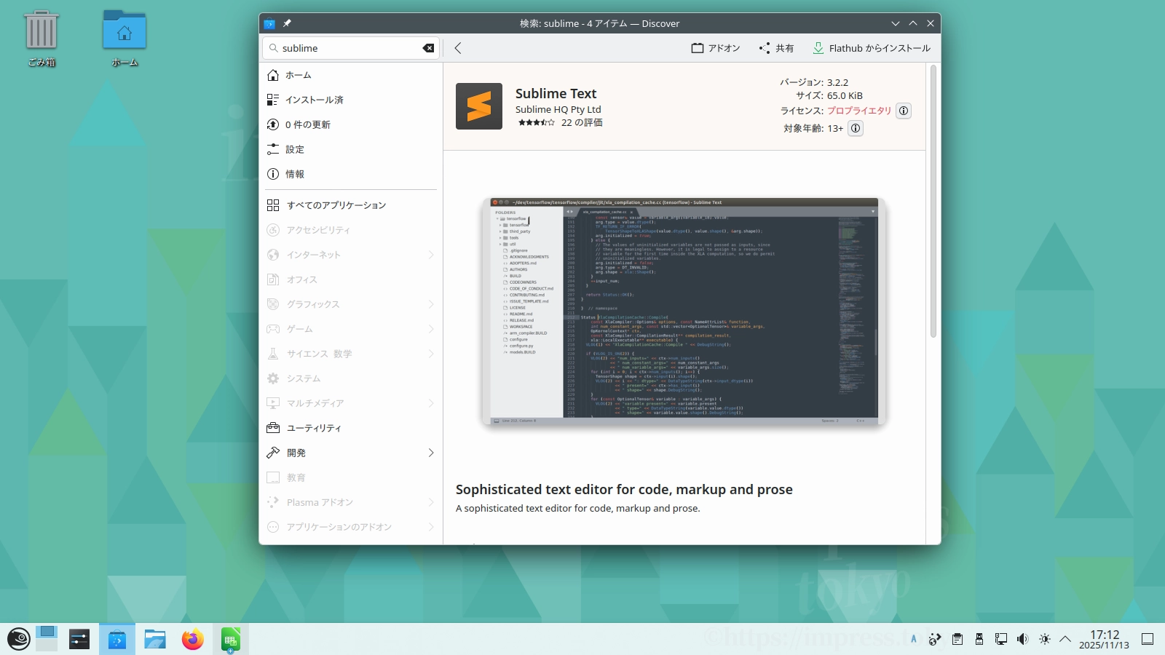Click the Sublime HQ Pty Ltd developer name
Viewport: 1165px width, 655px height.
(558, 109)
